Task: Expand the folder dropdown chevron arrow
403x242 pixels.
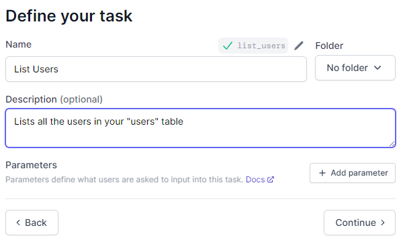Action: point(377,68)
